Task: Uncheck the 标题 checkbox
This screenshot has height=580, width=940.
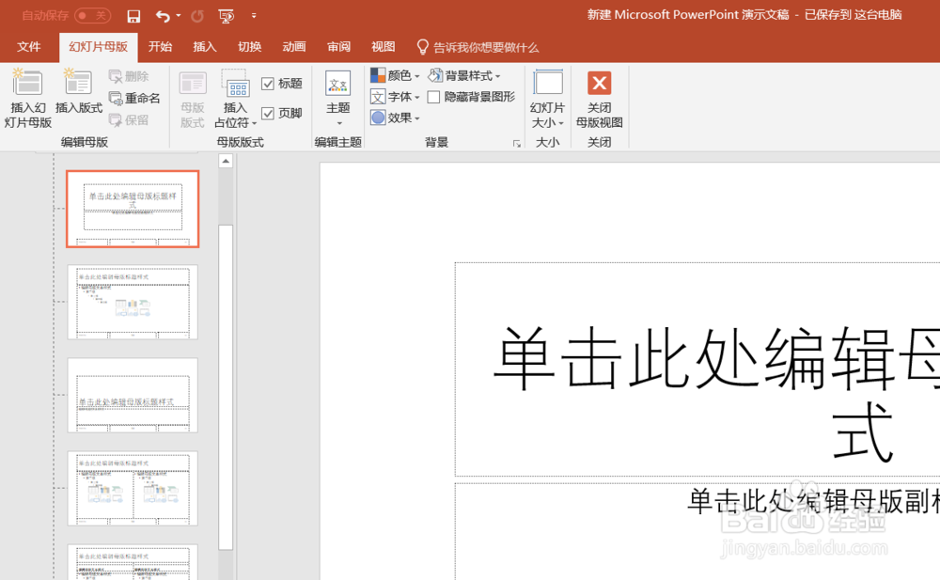Action: click(x=268, y=84)
